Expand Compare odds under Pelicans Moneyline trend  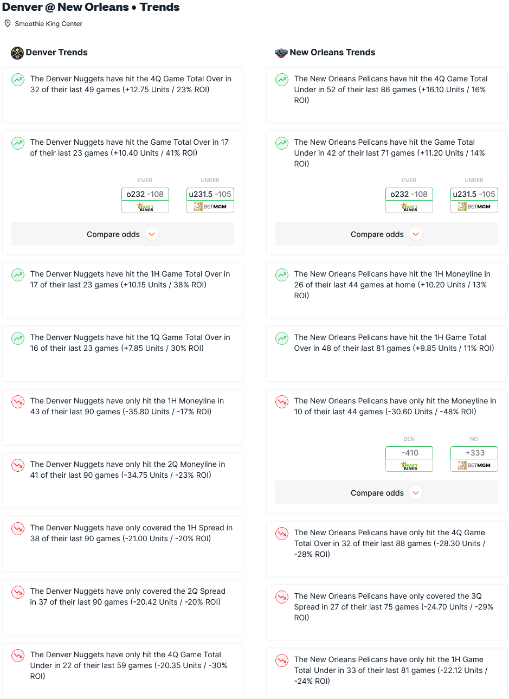pyautogui.click(x=386, y=493)
